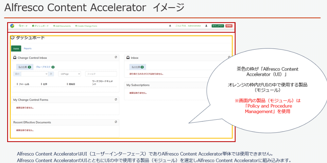Click the Change Control Inbox tray icon

15,58
